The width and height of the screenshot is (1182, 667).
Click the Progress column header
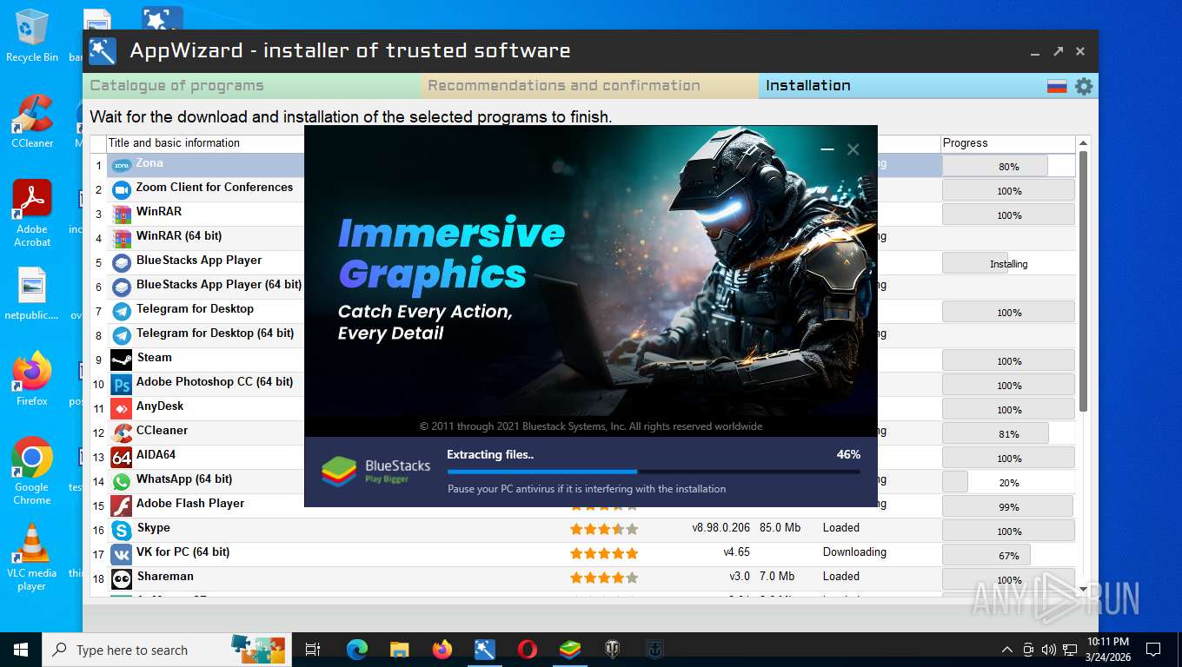[1008, 143]
